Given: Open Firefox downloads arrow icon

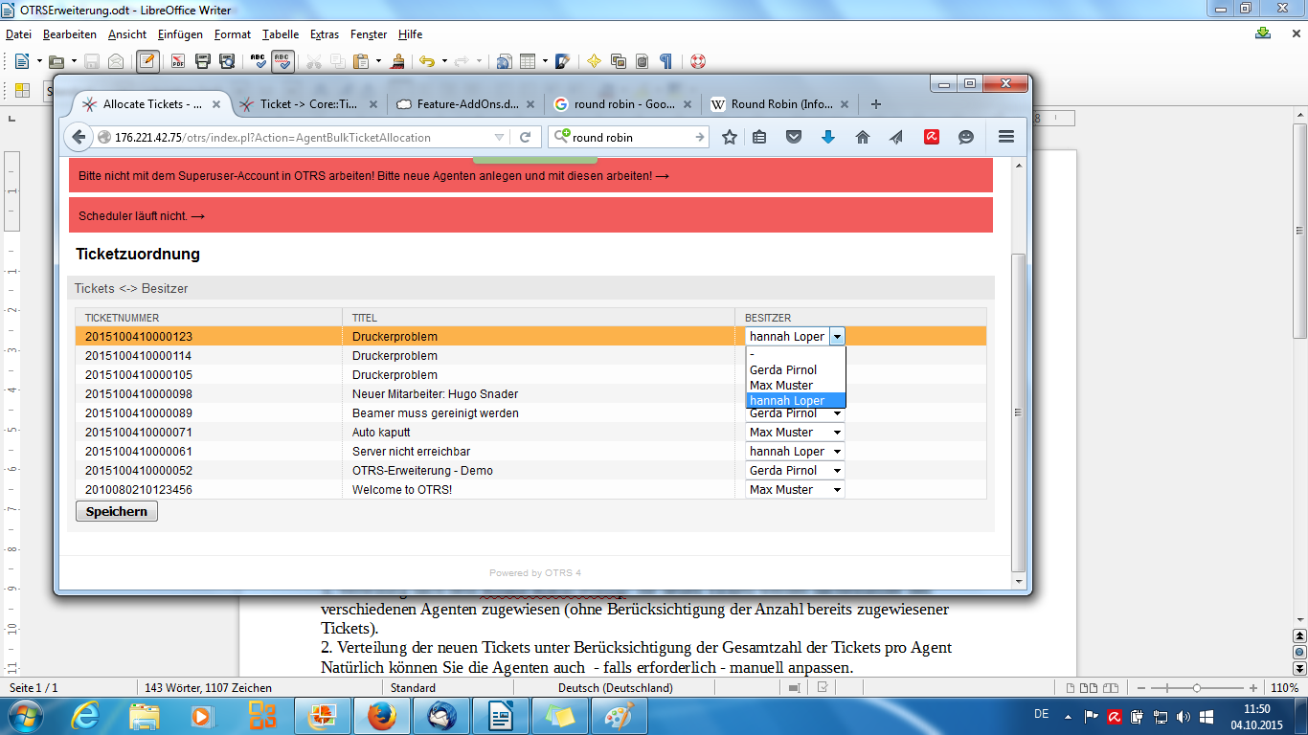Looking at the screenshot, I should (828, 137).
